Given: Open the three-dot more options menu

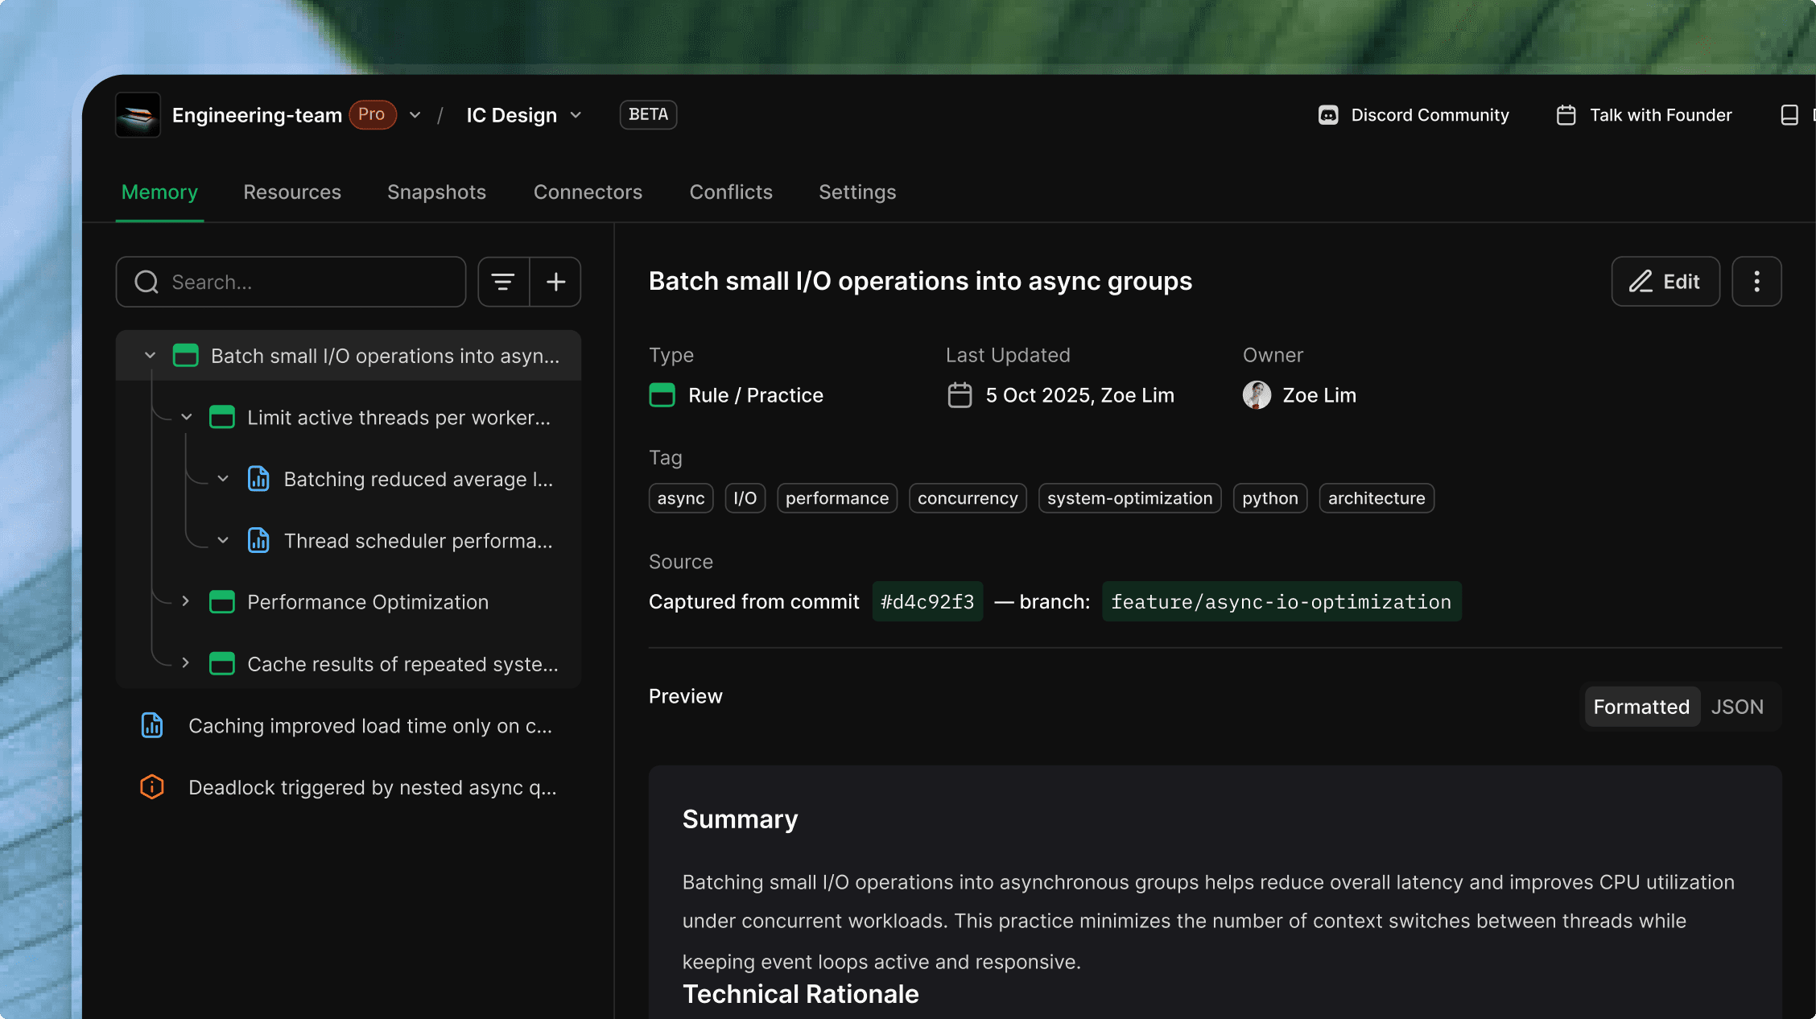Looking at the screenshot, I should (1756, 282).
